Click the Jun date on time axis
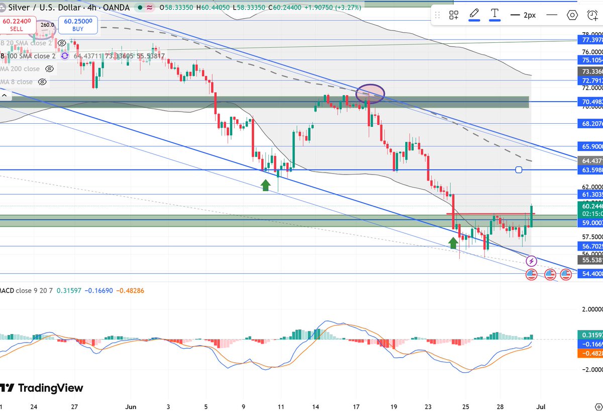 130,406
